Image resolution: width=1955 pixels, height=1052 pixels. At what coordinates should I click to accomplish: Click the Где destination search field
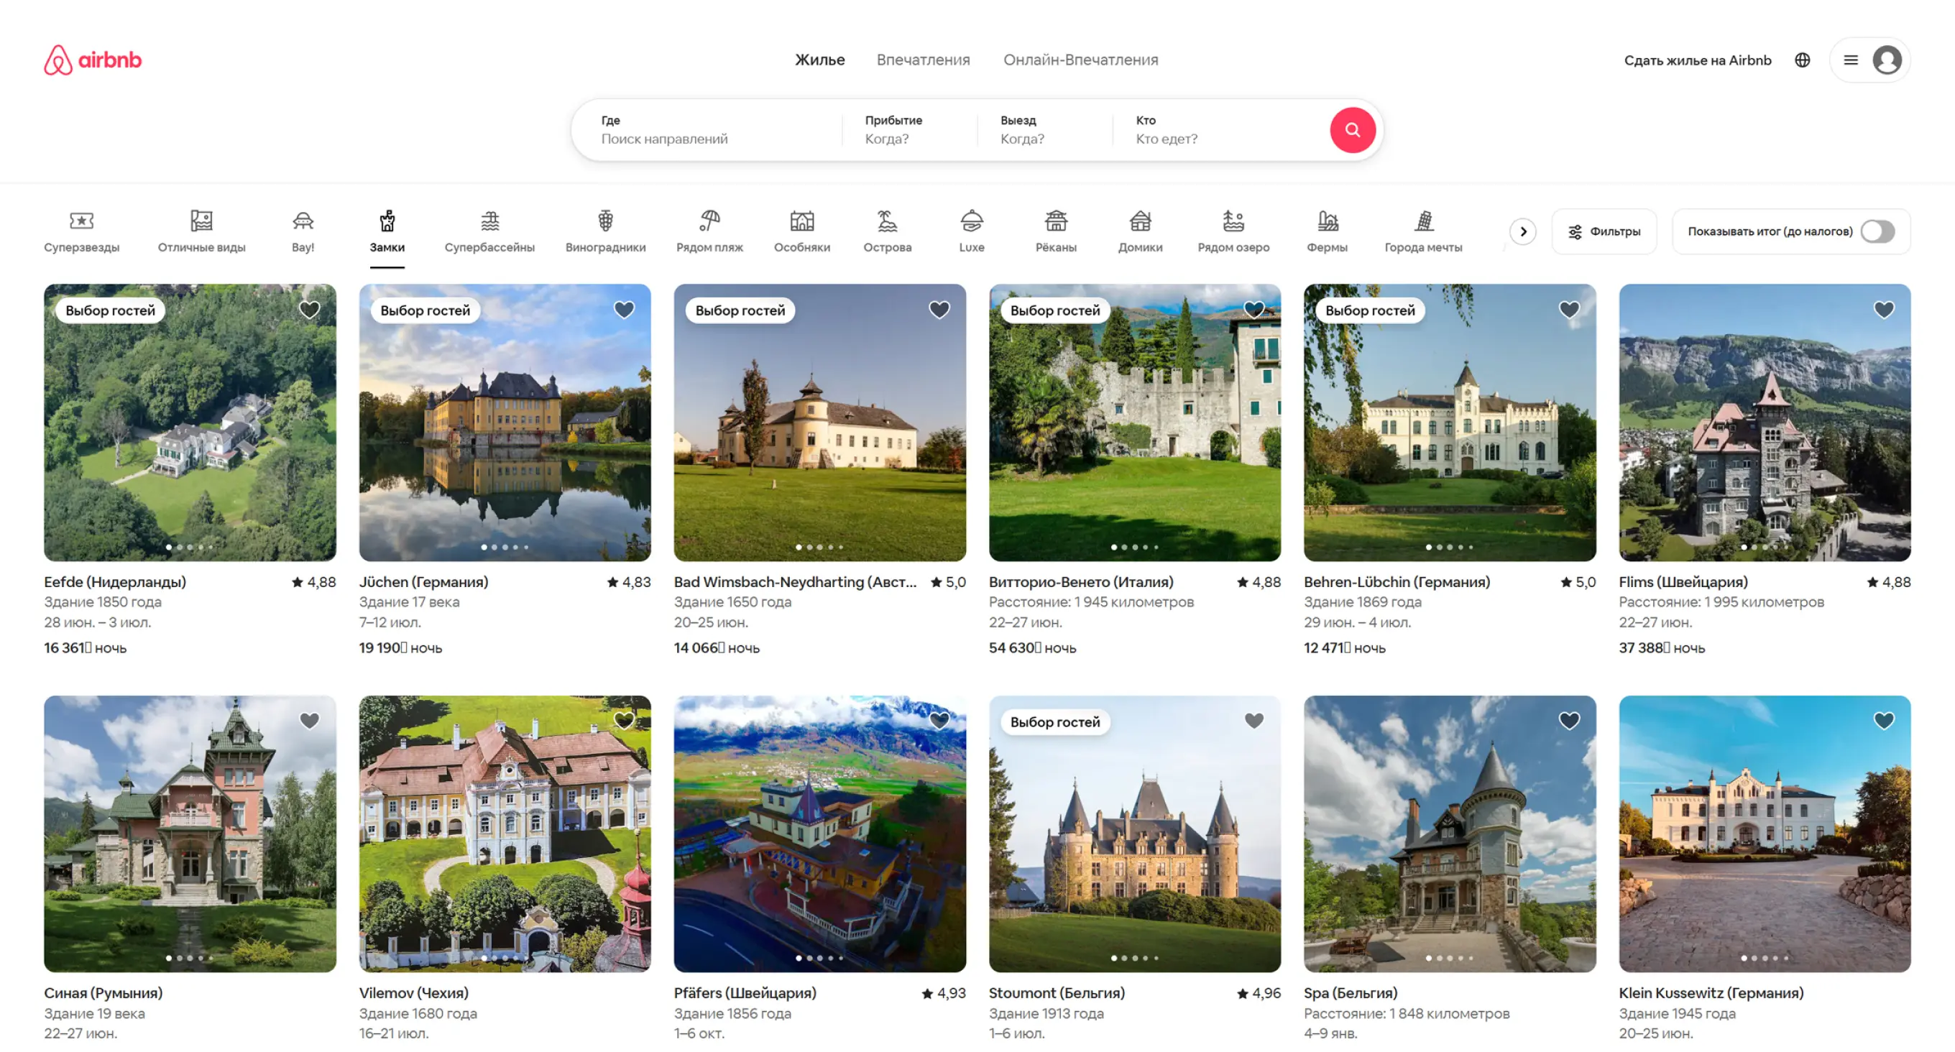[706, 130]
